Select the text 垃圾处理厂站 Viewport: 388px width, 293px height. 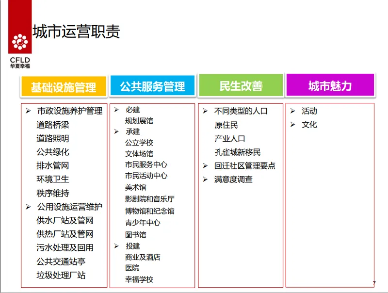click(x=61, y=275)
